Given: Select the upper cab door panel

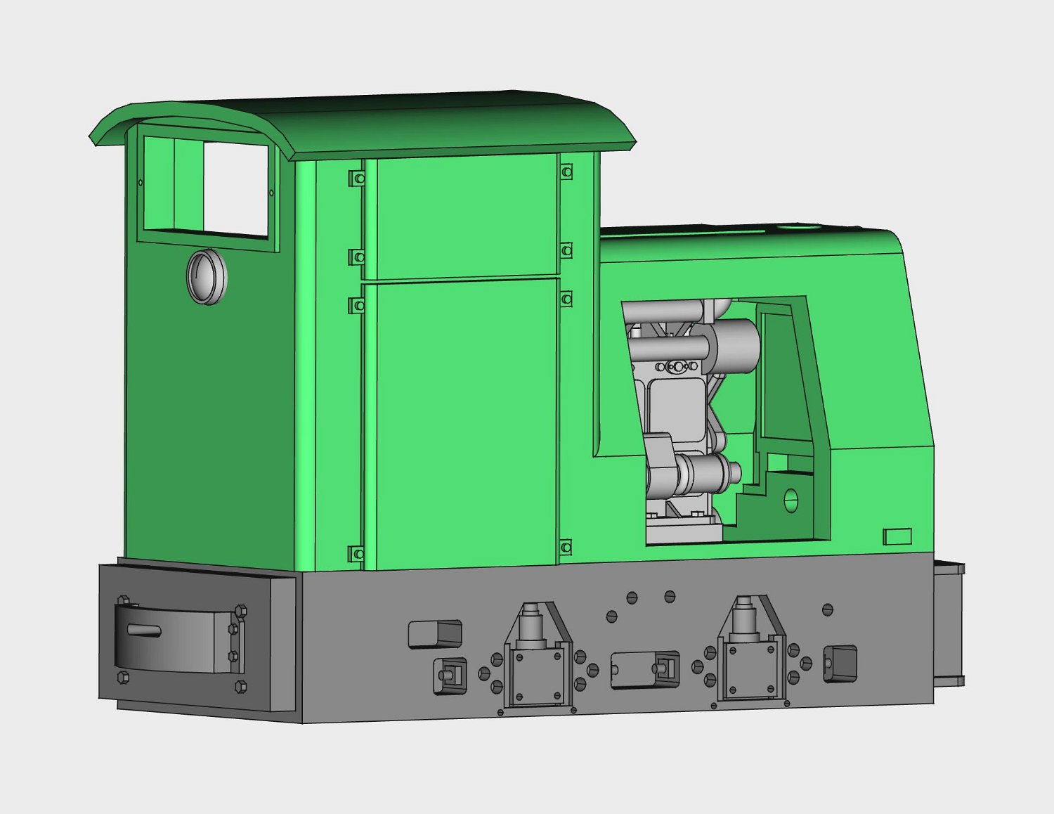Looking at the screenshot, I should pyautogui.click(x=462, y=217).
